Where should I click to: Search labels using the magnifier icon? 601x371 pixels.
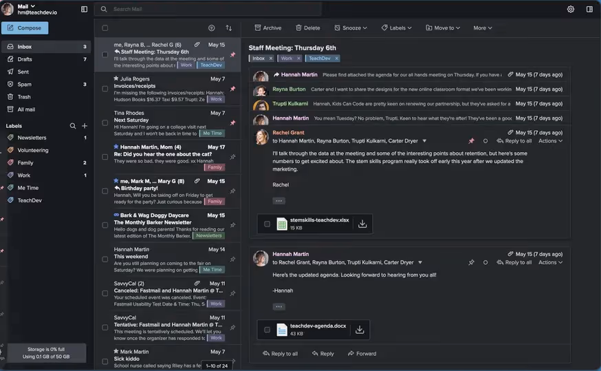coord(73,126)
